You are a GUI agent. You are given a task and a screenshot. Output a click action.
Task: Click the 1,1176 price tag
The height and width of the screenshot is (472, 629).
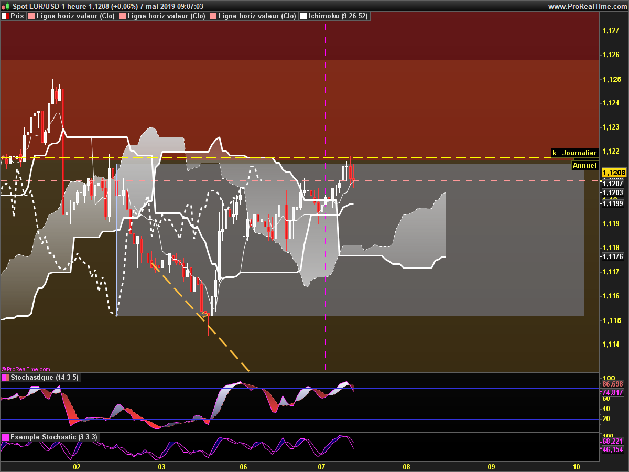(x=613, y=256)
